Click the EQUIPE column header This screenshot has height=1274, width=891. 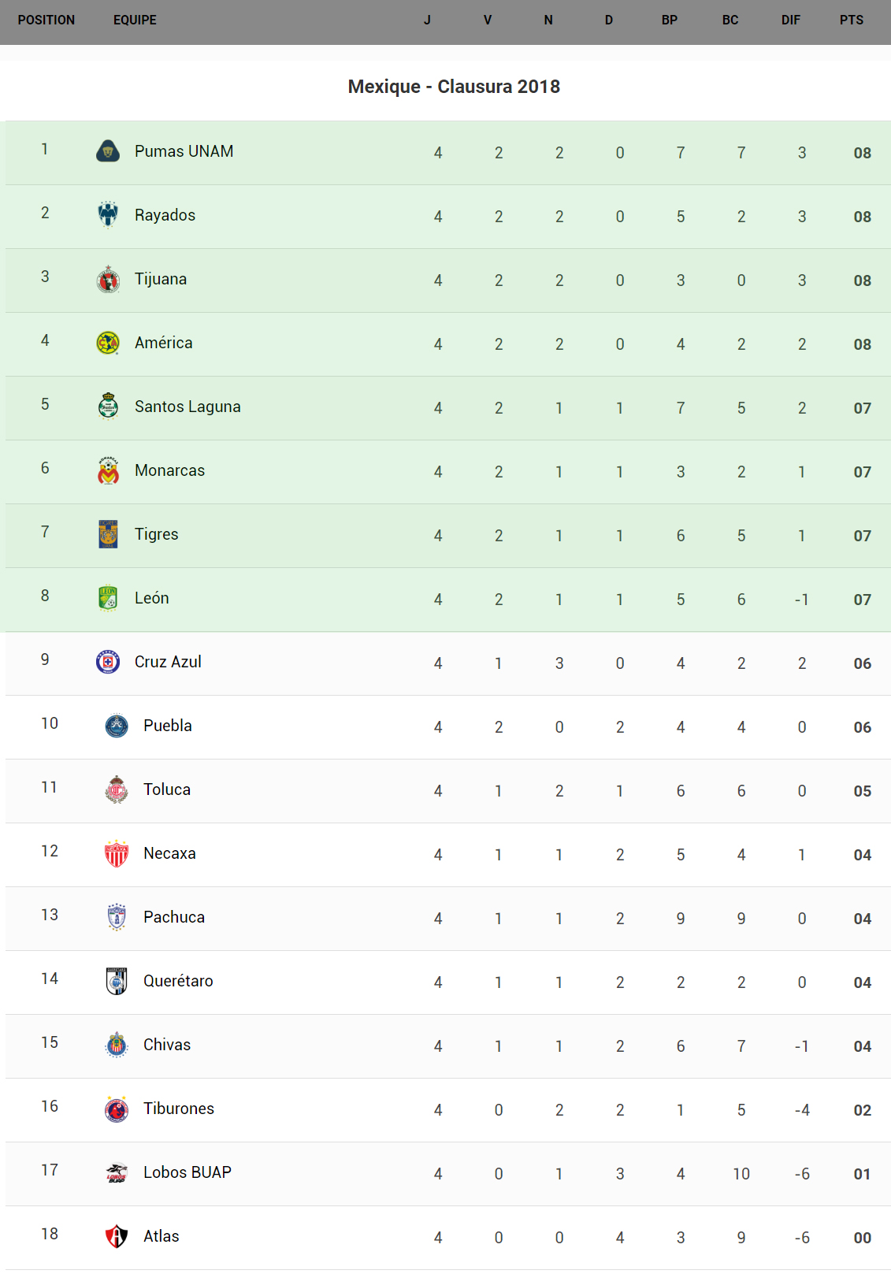tap(135, 20)
